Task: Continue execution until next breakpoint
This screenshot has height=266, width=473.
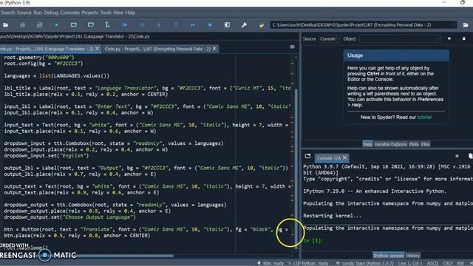Action: click(x=193, y=25)
